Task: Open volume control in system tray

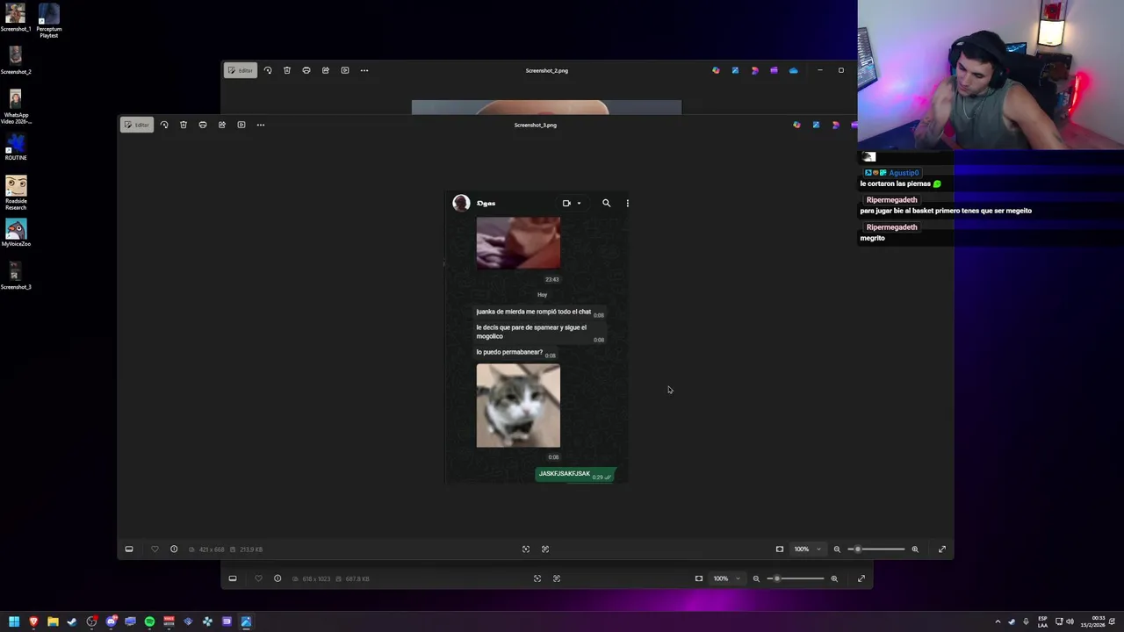Action: (1070, 621)
